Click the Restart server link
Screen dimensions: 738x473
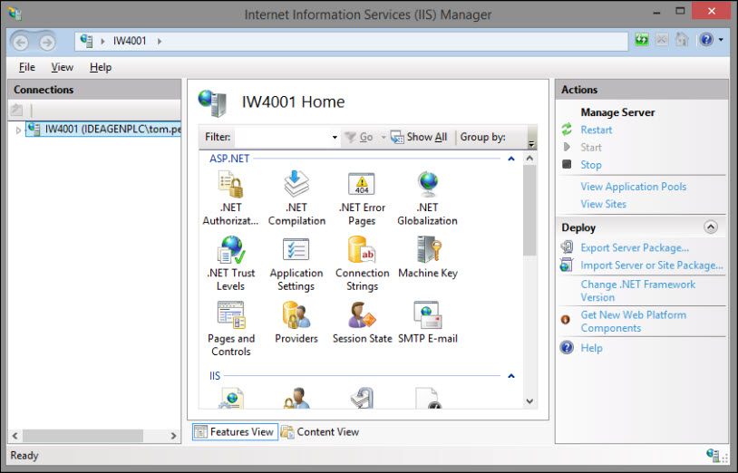596,130
